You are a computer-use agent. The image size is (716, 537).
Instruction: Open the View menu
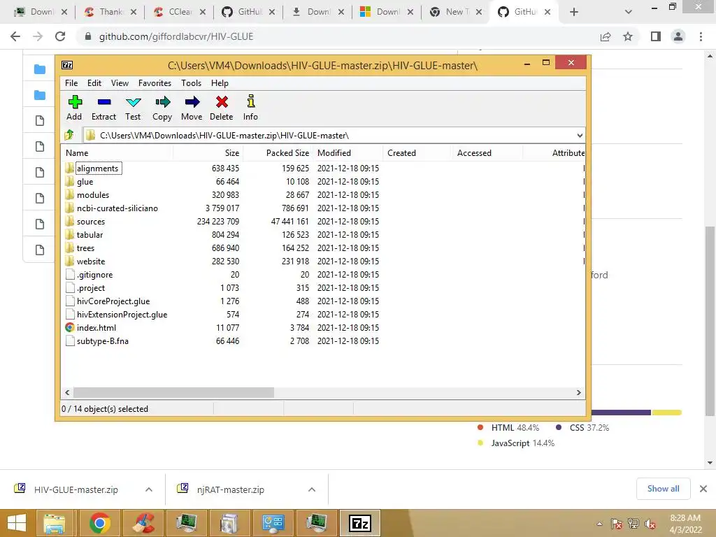(120, 83)
